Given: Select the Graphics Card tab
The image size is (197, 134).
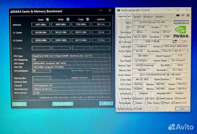Looking at the screenshot, I should (x=124, y=16).
